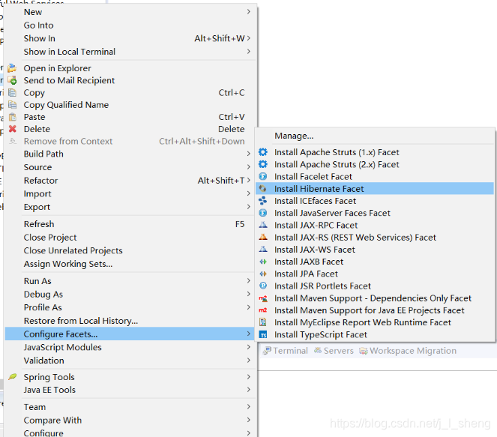This screenshot has height=437, width=497.
Task: Click the JAX-WS Facet flask icon
Action: click(x=263, y=249)
